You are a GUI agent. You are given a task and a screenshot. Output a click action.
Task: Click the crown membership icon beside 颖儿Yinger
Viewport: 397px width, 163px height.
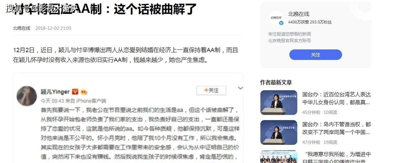pos(84,92)
